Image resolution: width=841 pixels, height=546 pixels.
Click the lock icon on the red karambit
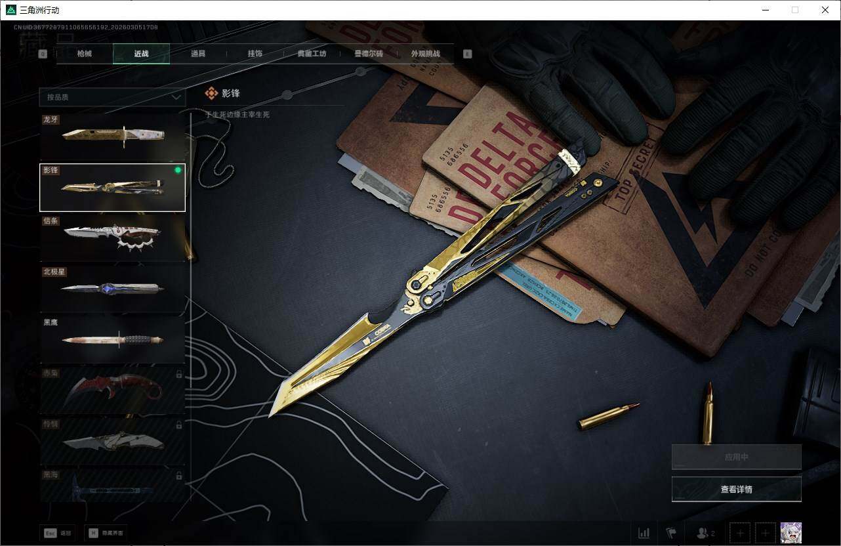coord(178,374)
